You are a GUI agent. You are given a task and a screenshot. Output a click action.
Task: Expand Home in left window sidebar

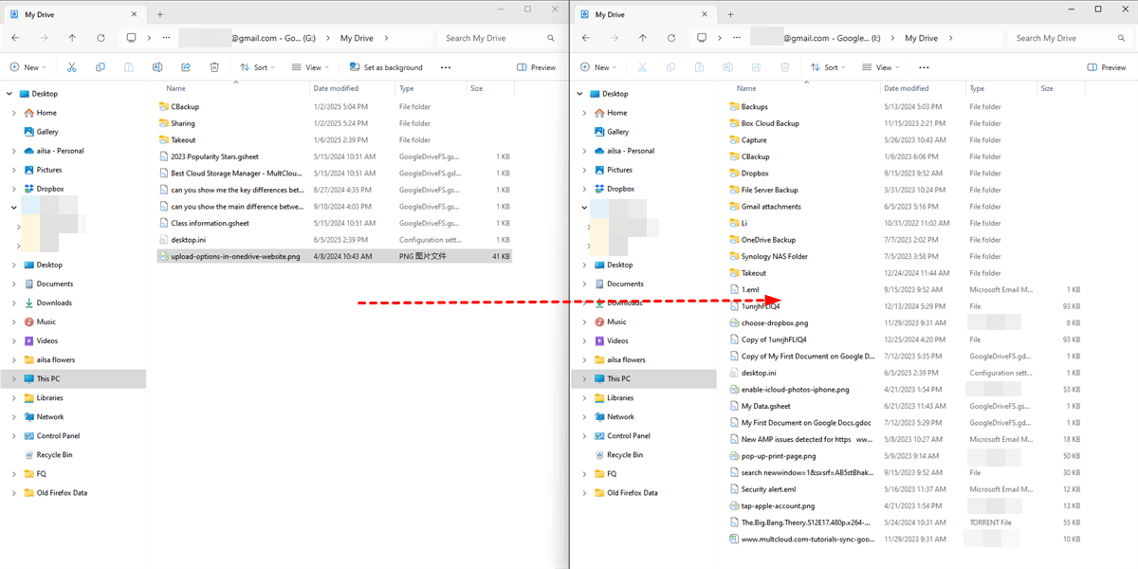(13, 113)
